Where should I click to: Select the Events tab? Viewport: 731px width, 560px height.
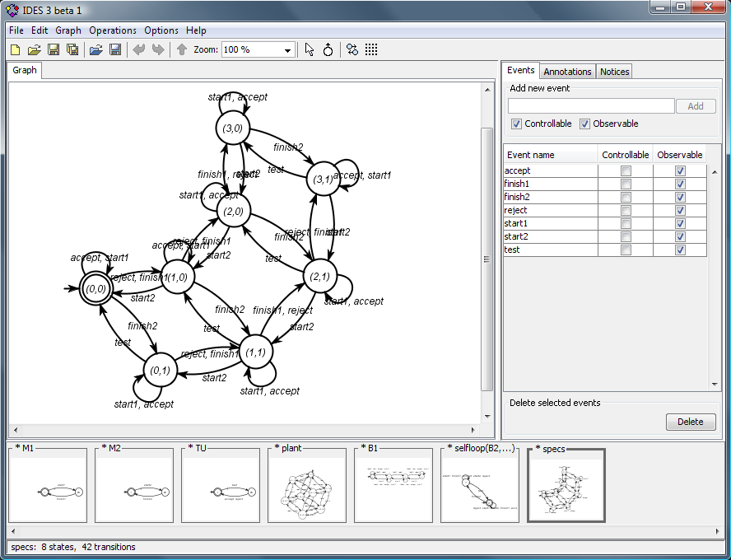click(x=521, y=70)
